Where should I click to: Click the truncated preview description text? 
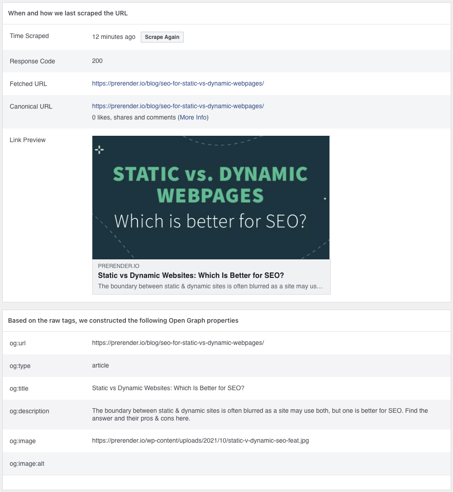(x=210, y=286)
